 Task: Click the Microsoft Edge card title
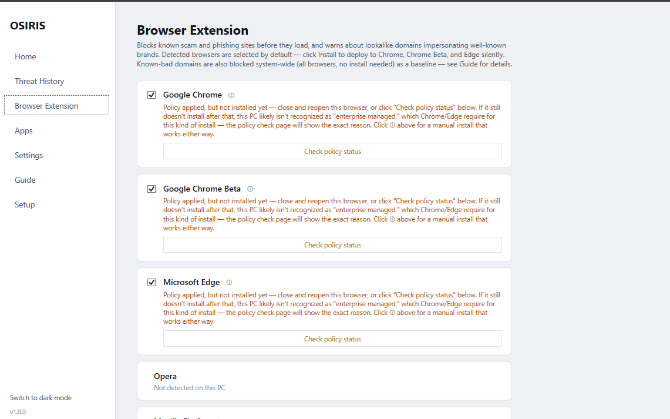[x=191, y=283]
